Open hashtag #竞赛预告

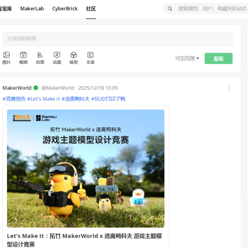coord(14,99)
